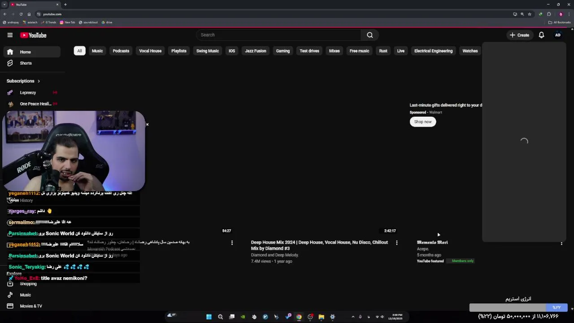Reload the page in browser toolbar

(x=21, y=14)
